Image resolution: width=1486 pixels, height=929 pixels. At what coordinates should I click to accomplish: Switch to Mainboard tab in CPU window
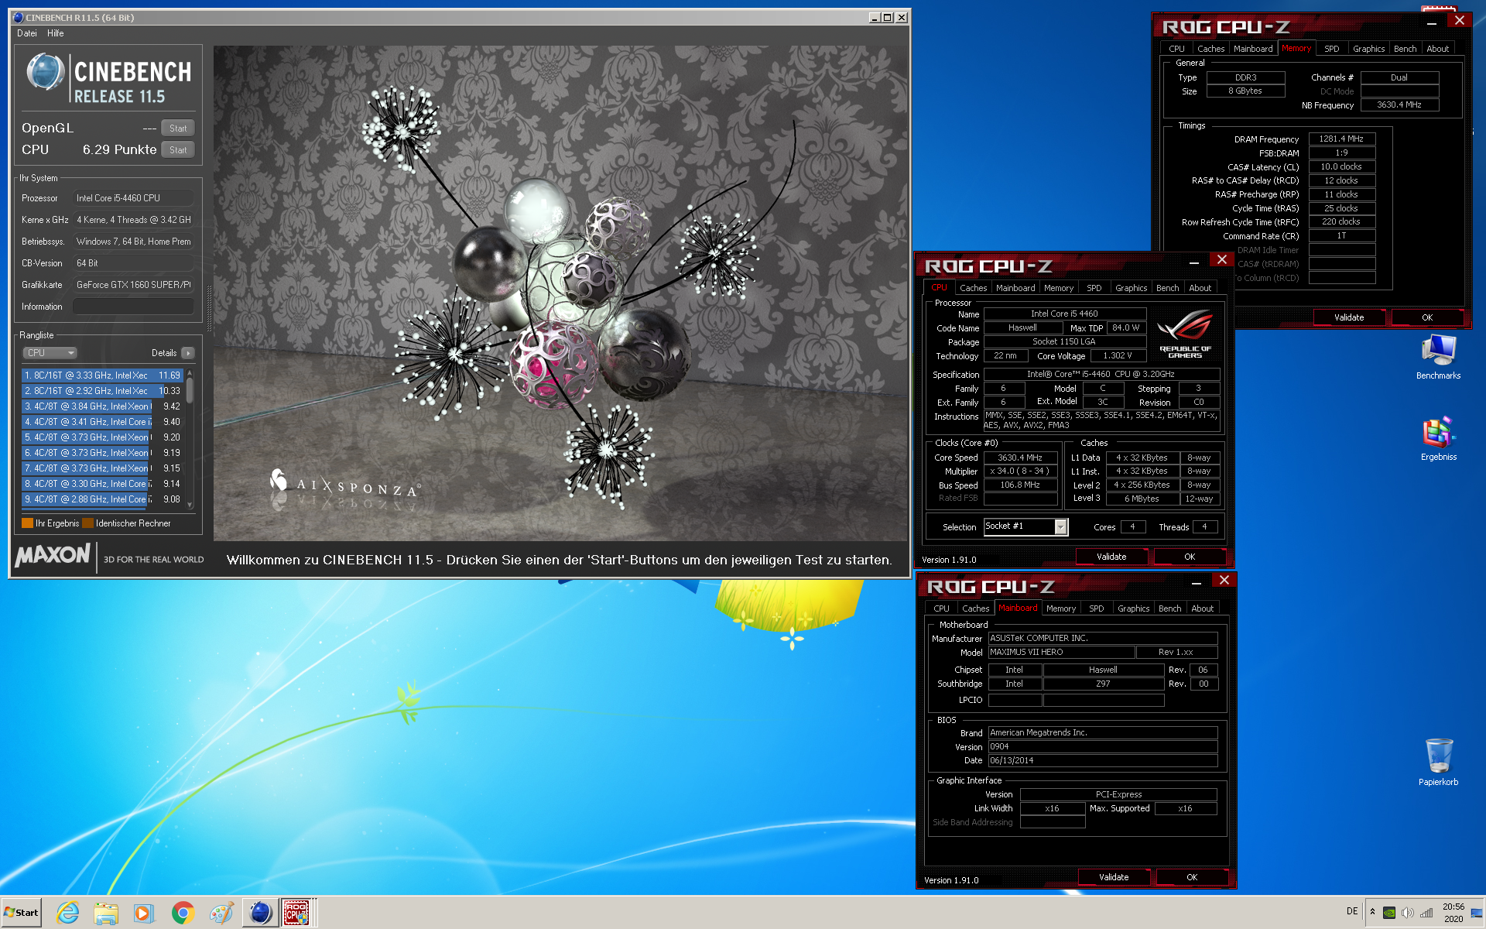point(1015,288)
